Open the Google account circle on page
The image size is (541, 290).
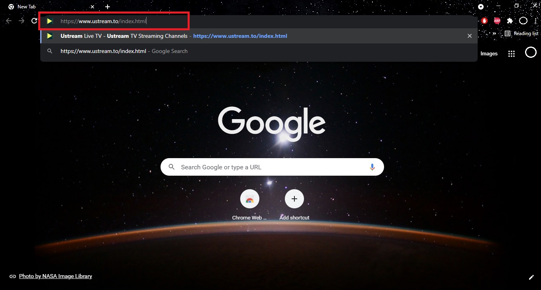531,52
